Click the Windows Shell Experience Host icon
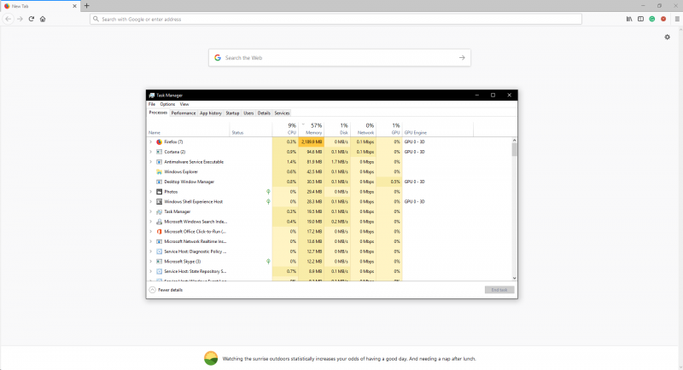This screenshot has height=370, width=683. tap(160, 202)
